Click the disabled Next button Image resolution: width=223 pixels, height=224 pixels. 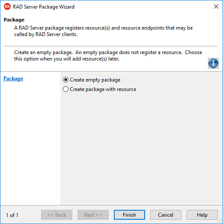[93, 215]
